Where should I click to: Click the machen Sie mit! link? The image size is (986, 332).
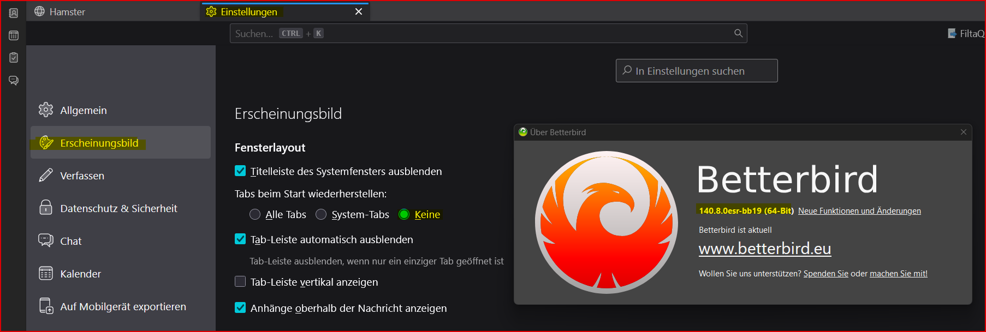pyautogui.click(x=899, y=274)
